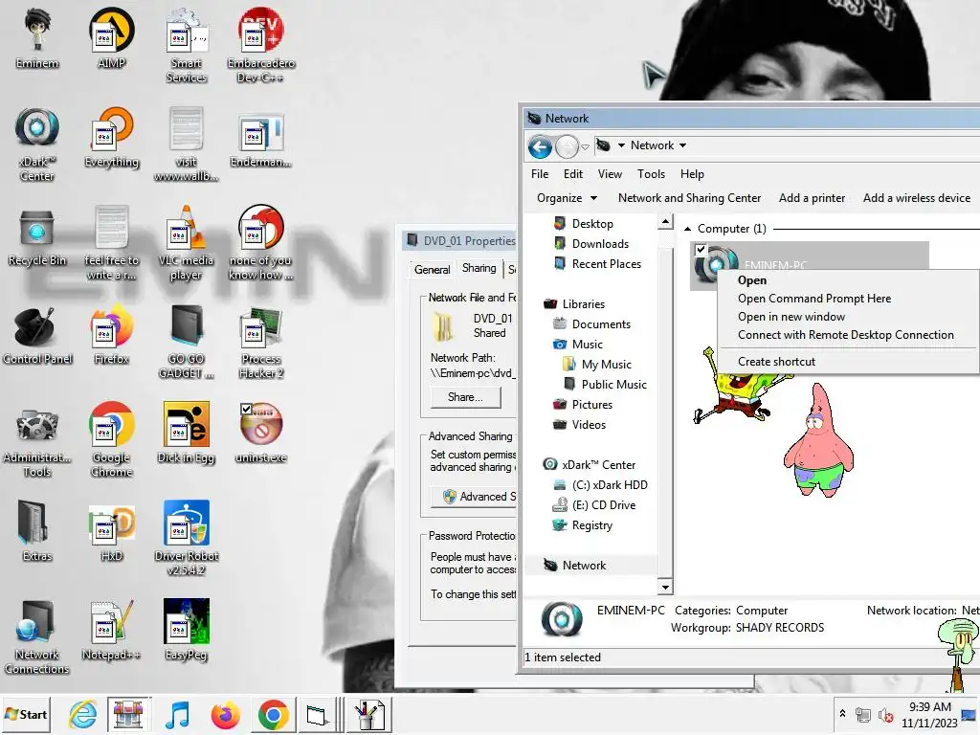Open HxD hex editor shortcut
Screen dimensions: 980x735
[x=111, y=532]
